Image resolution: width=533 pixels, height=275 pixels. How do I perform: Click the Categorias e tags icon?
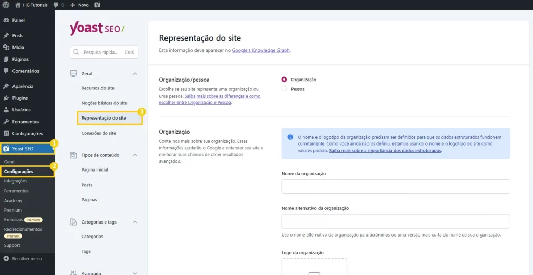pos(73,222)
